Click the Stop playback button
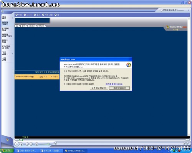This screenshot has height=153, width=192. click(22, 144)
